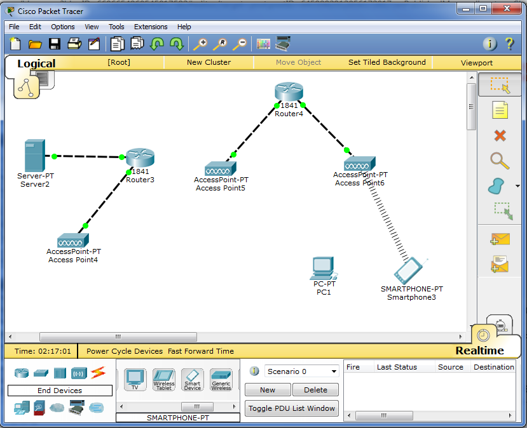This screenshot has width=527, height=428.
Task: Select the Custom Made Devices category
Action: click(x=77, y=408)
